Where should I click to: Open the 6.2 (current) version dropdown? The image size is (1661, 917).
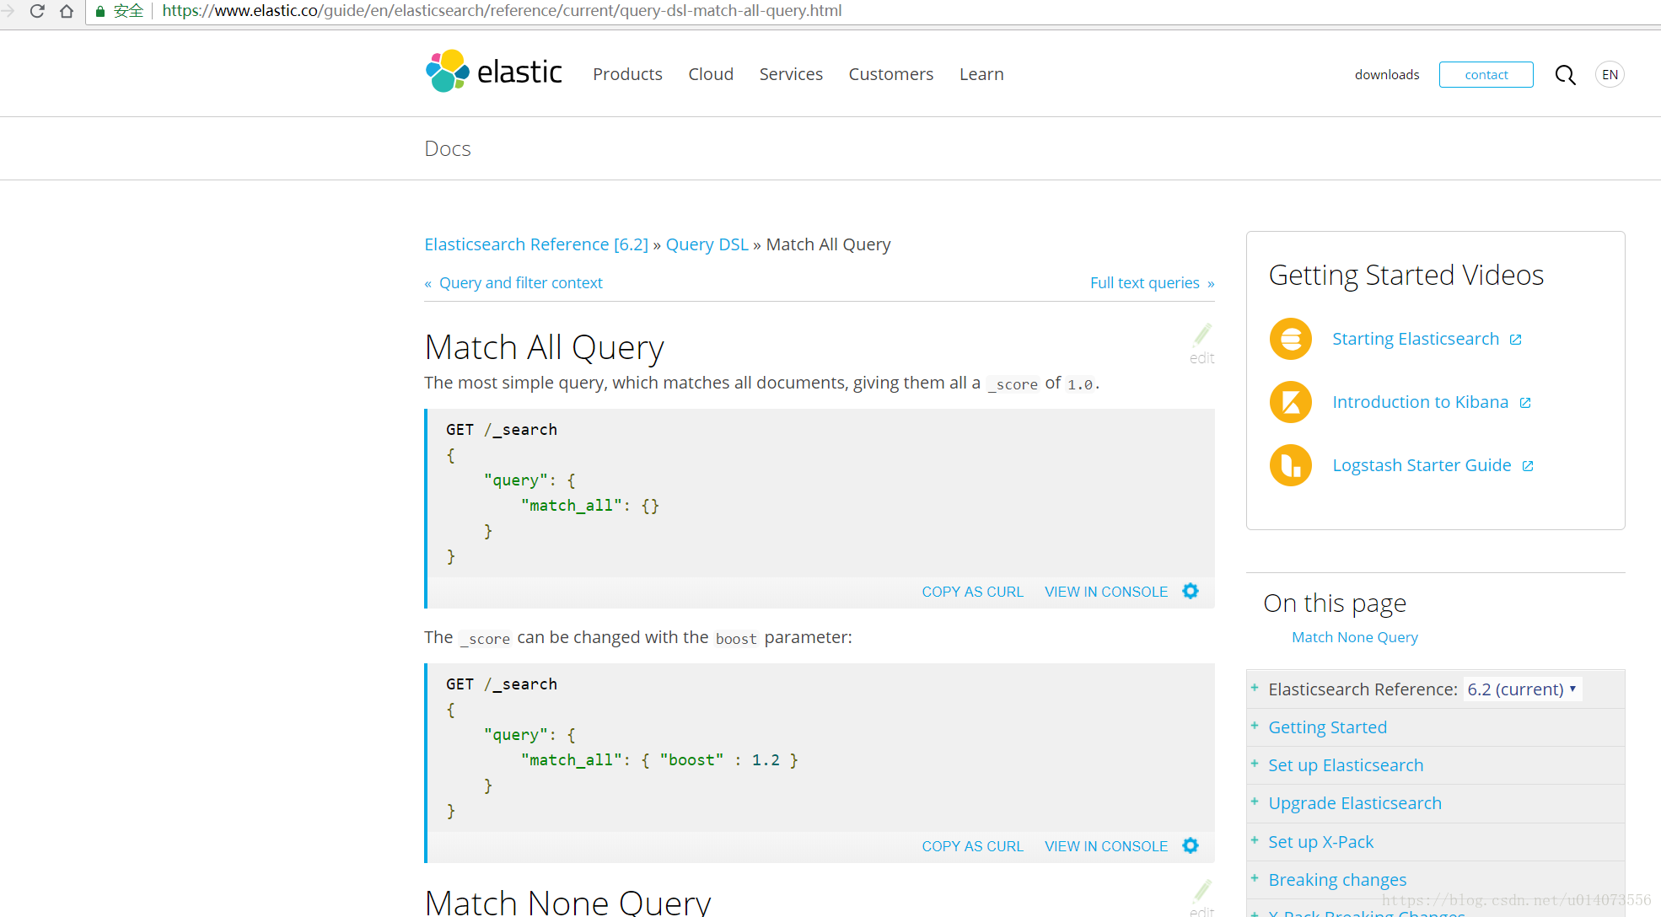pos(1522,689)
